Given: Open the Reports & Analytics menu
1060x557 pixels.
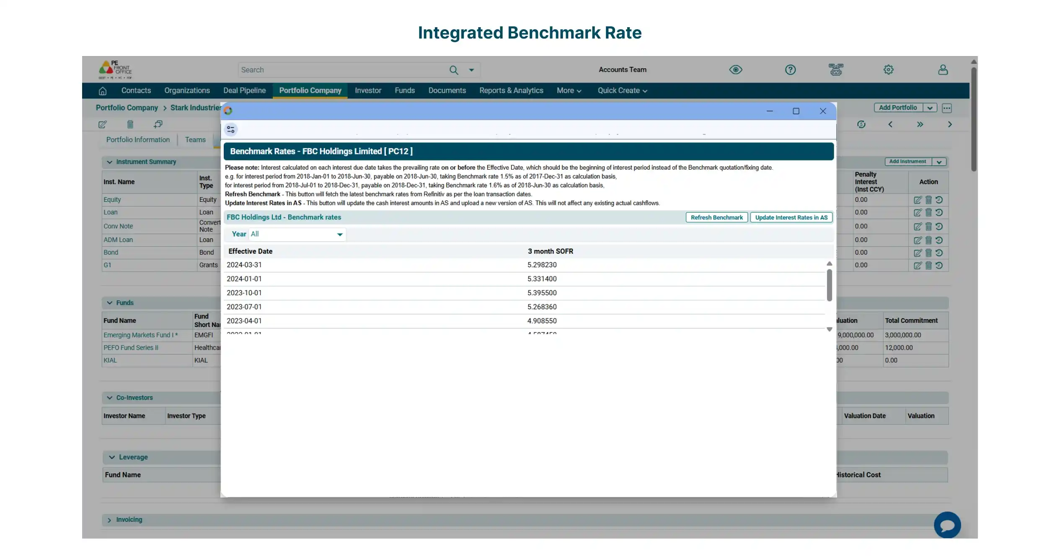Looking at the screenshot, I should [x=511, y=91].
